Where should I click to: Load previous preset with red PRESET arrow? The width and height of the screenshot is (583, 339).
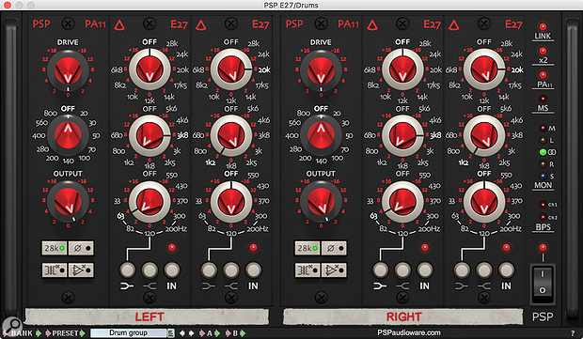click(48, 333)
